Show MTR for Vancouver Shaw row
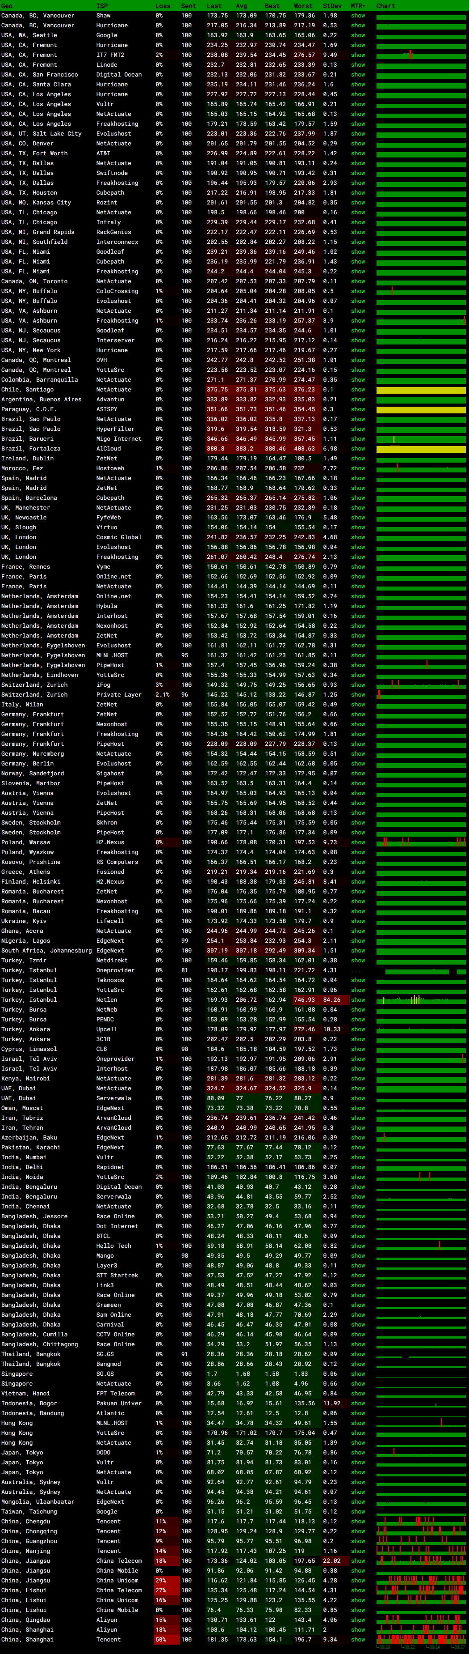Viewport: 469px width, 1654px height. coord(358,15)
